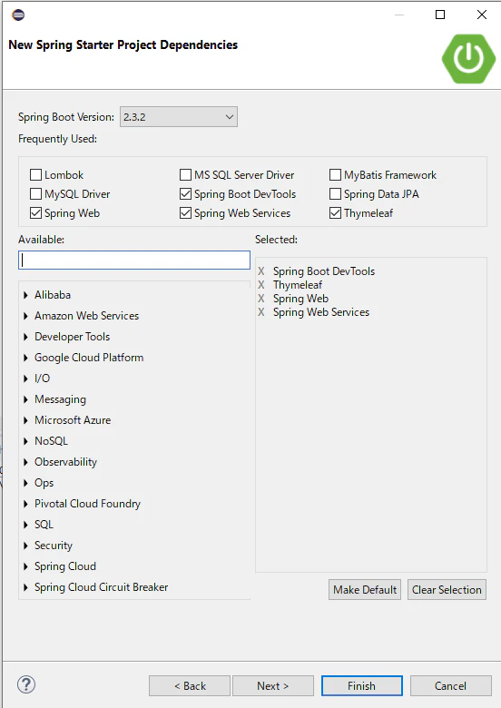Open the help question mark icon
Viewport: 501px width, 708px height.
point(26,684)
